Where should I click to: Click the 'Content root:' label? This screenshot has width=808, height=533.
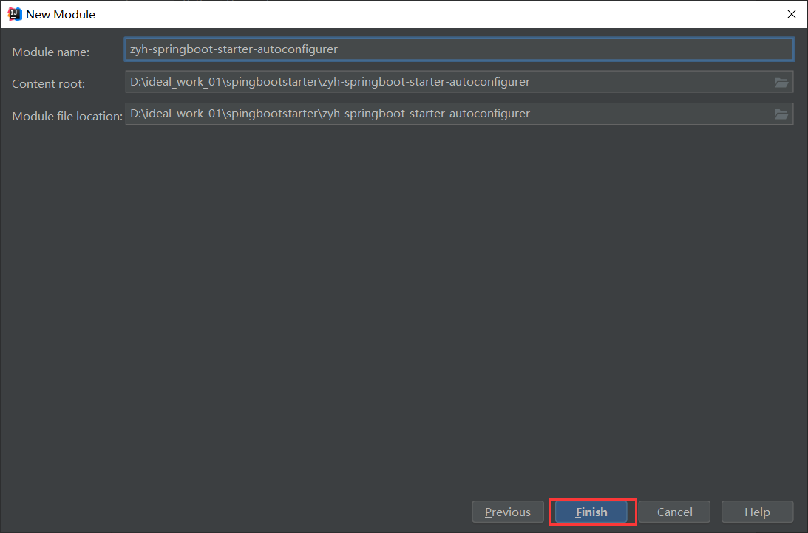pyautogui.click(x=48, y=84)
